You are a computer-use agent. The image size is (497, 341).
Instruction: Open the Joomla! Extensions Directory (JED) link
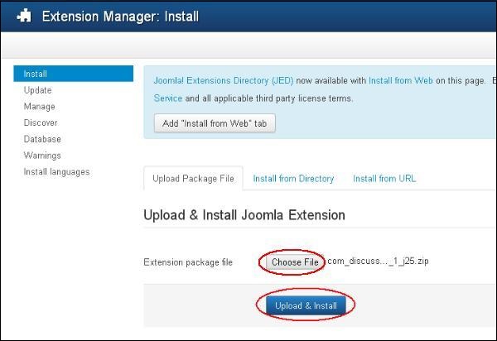(223, 81)
